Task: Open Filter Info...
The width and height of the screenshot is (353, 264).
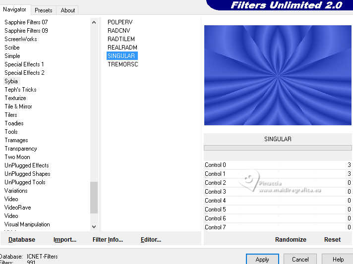Action: point(108,240)
